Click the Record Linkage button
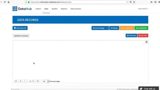 99,28
